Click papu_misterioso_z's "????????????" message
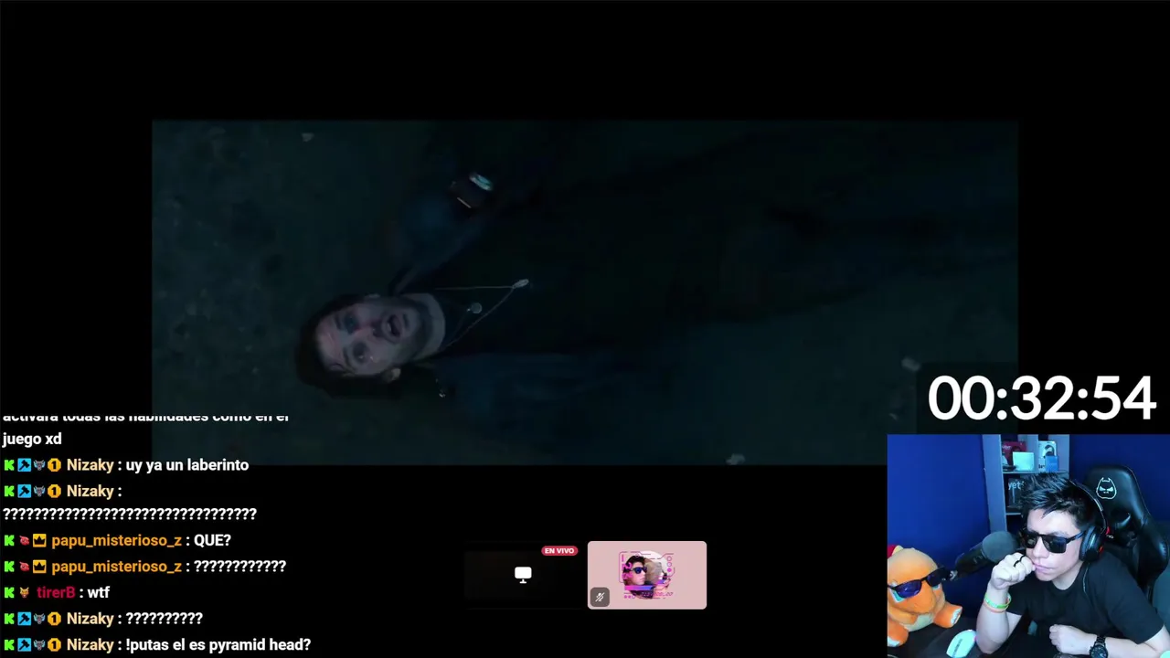 [239, 567]
